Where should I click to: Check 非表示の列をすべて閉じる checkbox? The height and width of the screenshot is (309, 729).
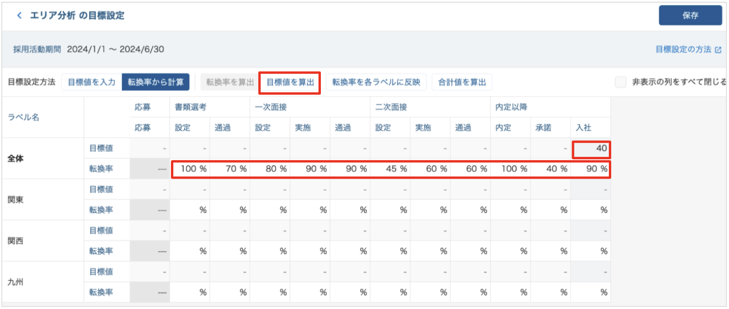(x=620, y=82)
